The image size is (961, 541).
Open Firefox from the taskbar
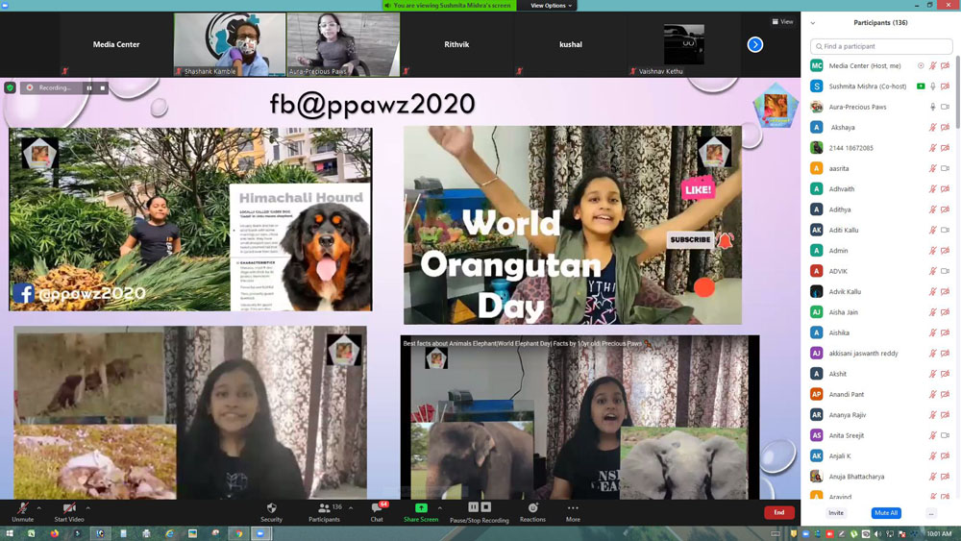pyautogui.click(x=54, y=533)
